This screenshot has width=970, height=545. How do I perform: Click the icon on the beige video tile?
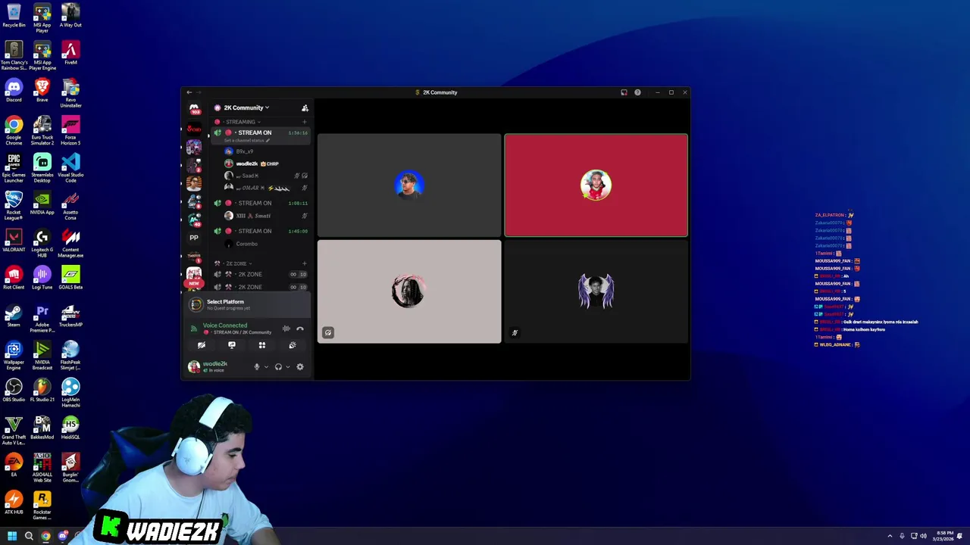tap(328, 332)
